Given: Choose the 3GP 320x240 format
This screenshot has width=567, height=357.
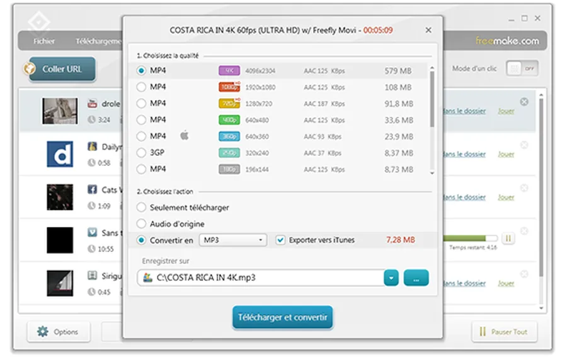Looking at the screenshot, I should coord(141,153).
